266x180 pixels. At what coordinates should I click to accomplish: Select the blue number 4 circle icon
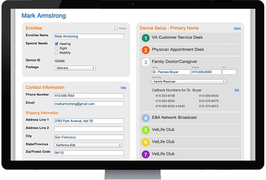tap(146, 118)
